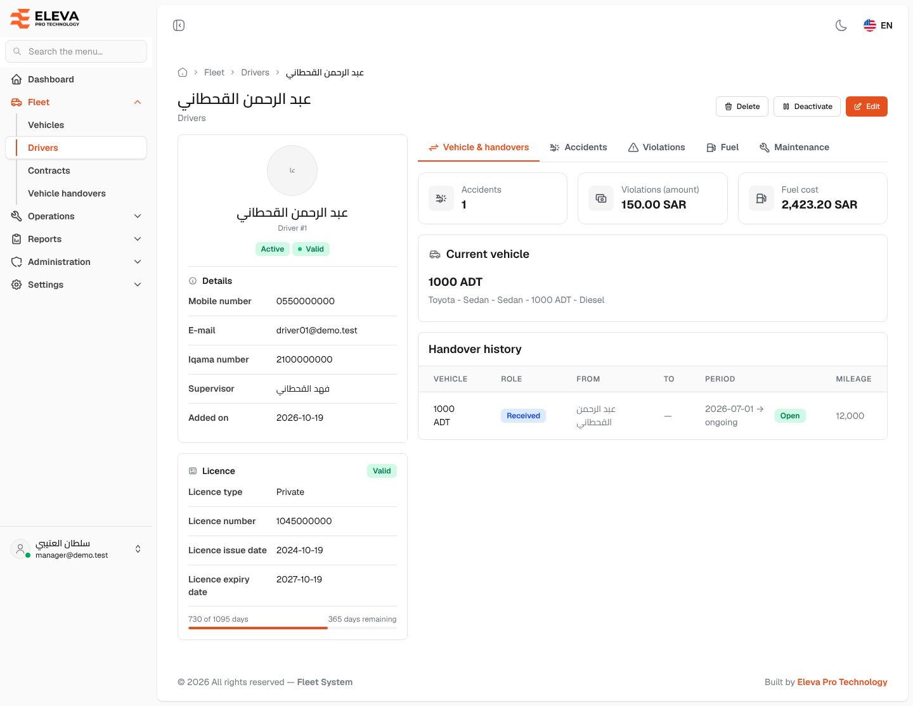Image resolution: width=913 pixels, height=706 pixels.
Task: Open Vehicles in the sidebar
Action: point(46,125)
